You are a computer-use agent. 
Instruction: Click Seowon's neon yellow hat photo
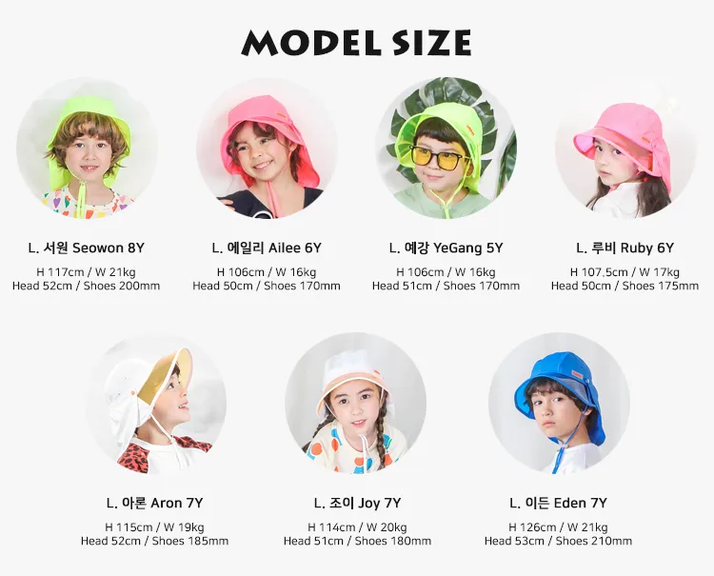point(87,148)
